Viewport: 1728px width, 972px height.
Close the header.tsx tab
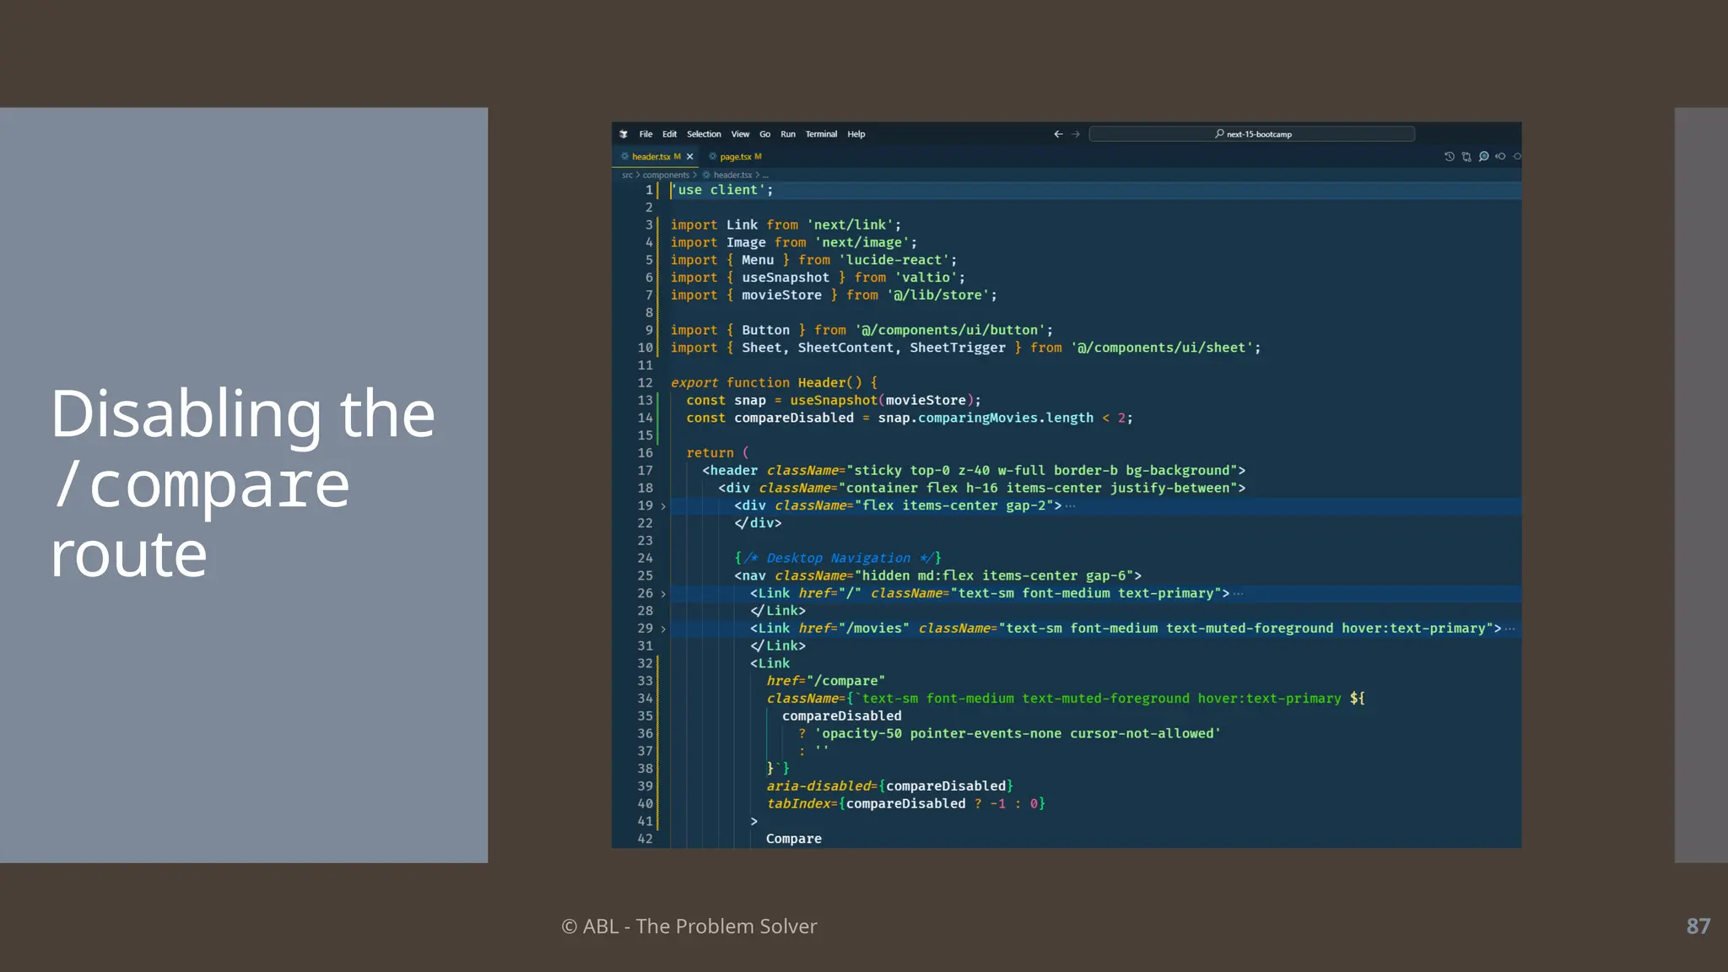pos(689,157)
